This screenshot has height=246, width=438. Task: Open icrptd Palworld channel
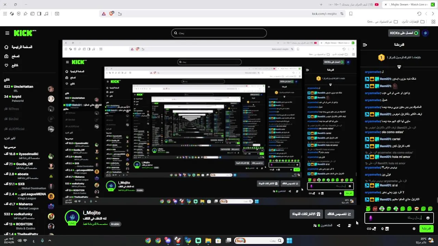click(29, 98)
